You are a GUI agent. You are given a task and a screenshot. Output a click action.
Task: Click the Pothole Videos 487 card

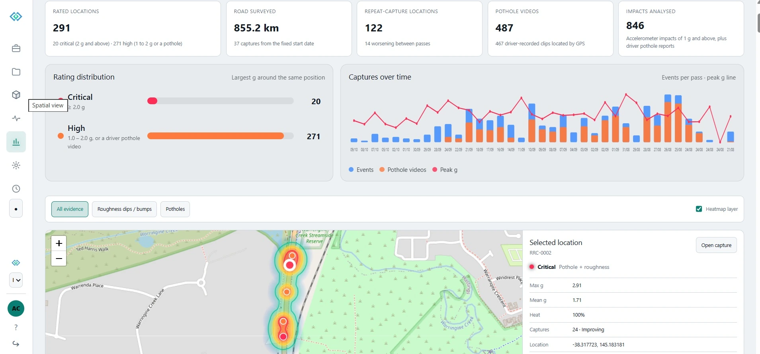coord(551,29)
